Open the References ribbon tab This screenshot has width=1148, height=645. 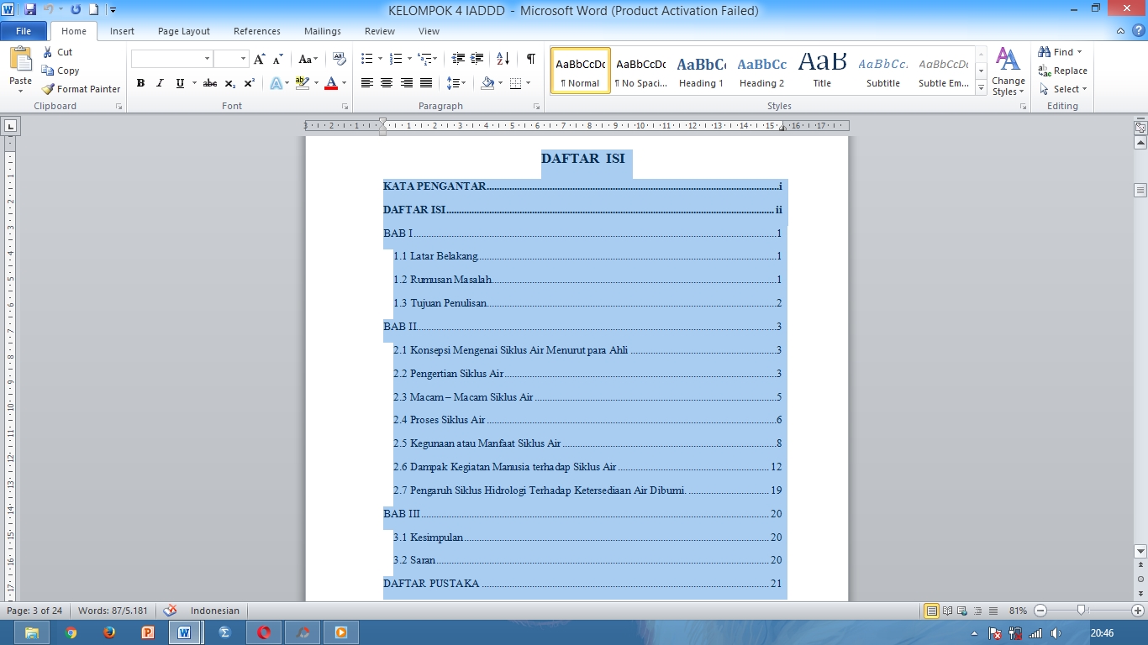256,30
